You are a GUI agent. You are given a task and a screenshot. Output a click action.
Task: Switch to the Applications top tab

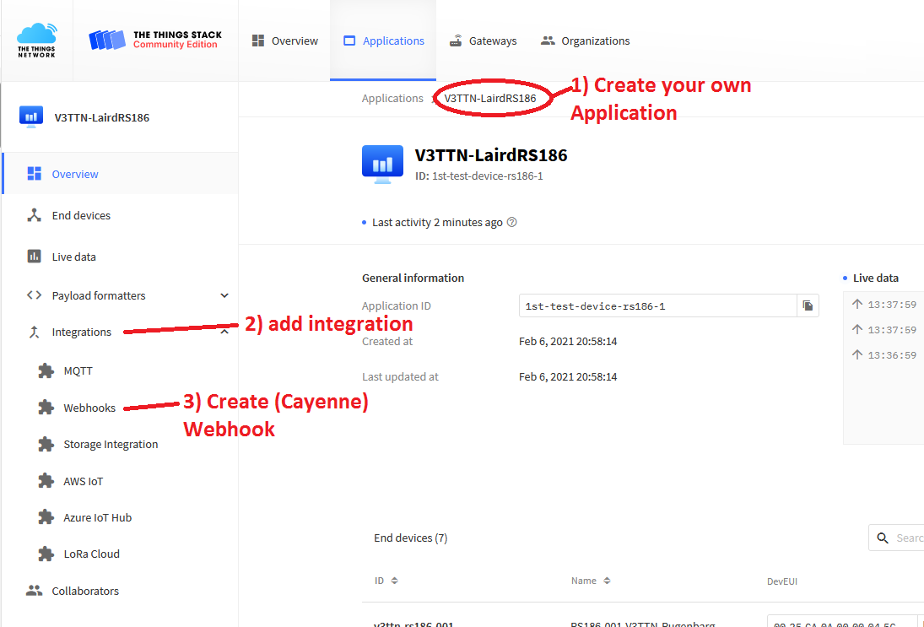point(383,41)
